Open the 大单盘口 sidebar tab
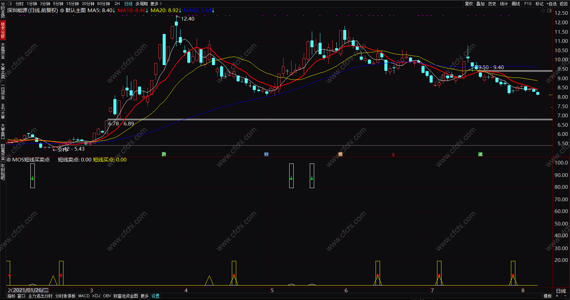The width and height of the screenshot is (570, 300). pos(3,131)
